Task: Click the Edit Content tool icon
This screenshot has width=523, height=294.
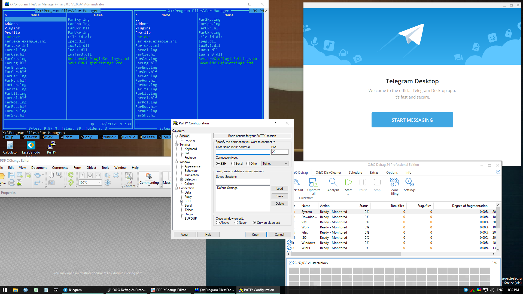Action: 129,176
